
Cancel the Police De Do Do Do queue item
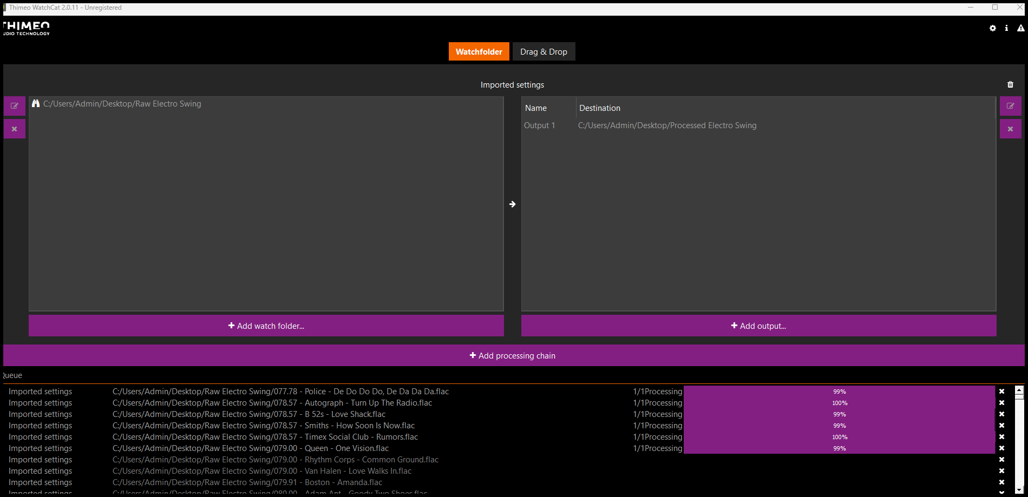1001,392
